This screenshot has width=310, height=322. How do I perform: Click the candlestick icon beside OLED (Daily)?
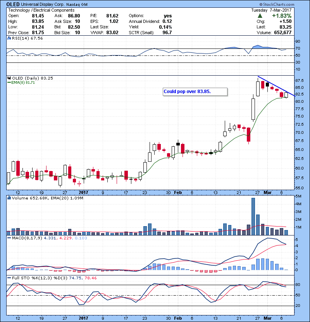tap(9, 78)
